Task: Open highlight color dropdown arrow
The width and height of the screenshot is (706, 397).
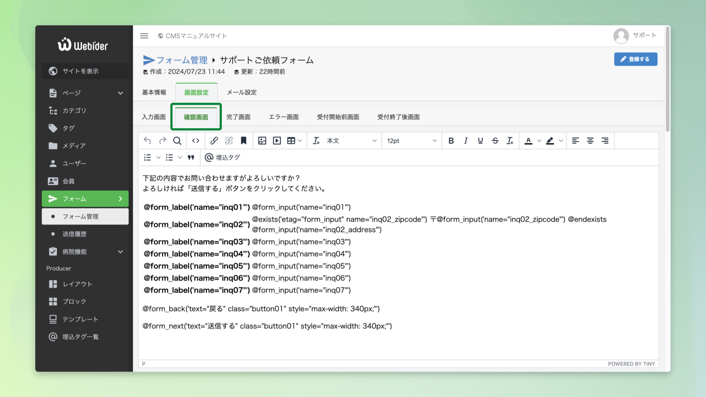Action: [561, 141]
